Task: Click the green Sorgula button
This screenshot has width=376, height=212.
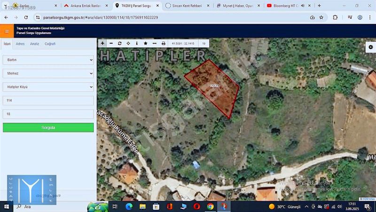Action: tap(48, 128)
